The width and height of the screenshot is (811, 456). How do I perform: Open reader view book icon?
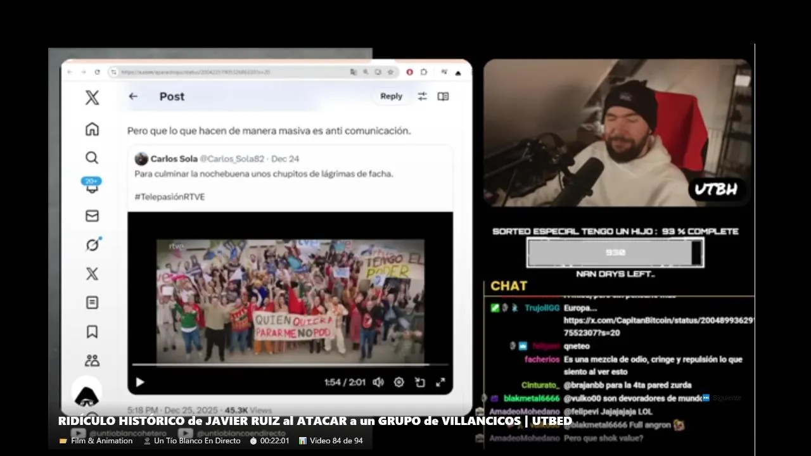click(x=443, y=96)
